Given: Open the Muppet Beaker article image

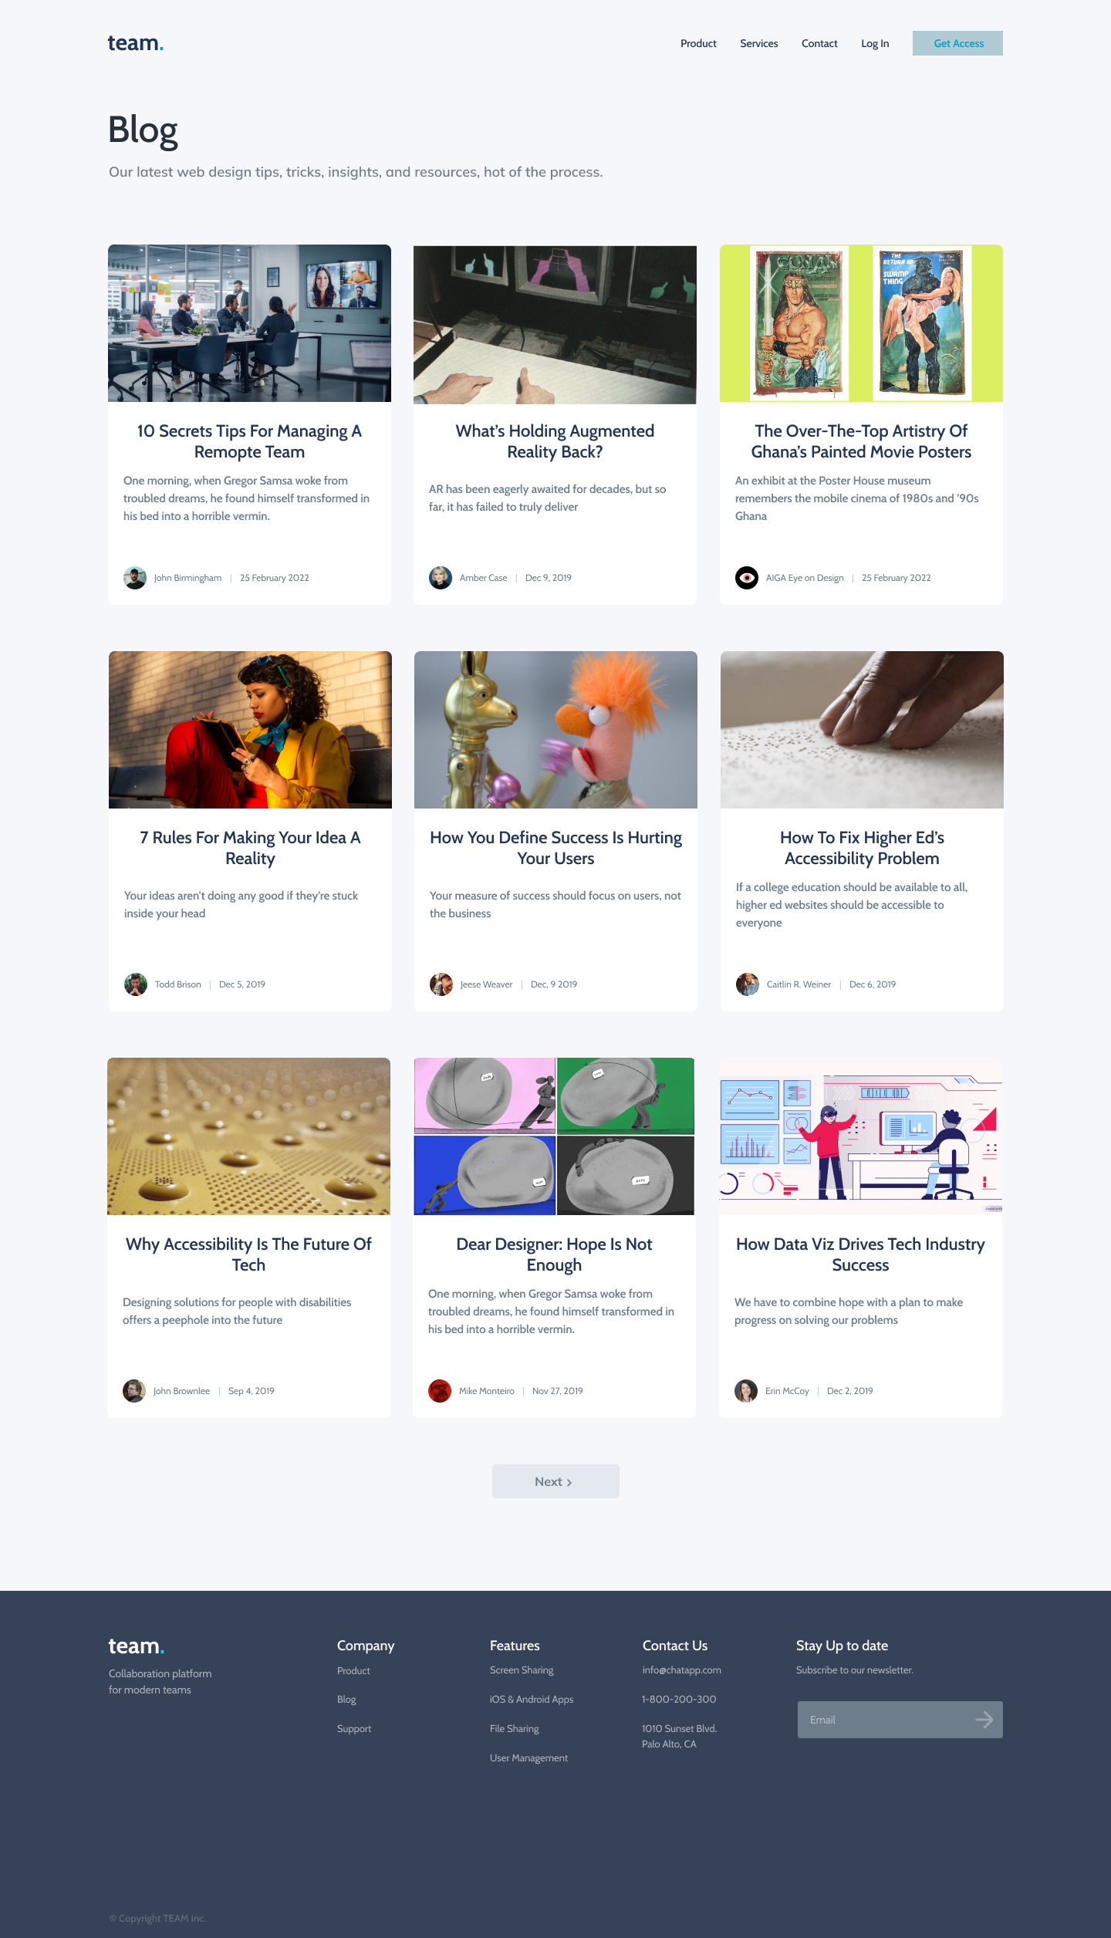Looking at the screenshot, I should tap(555, 730).
